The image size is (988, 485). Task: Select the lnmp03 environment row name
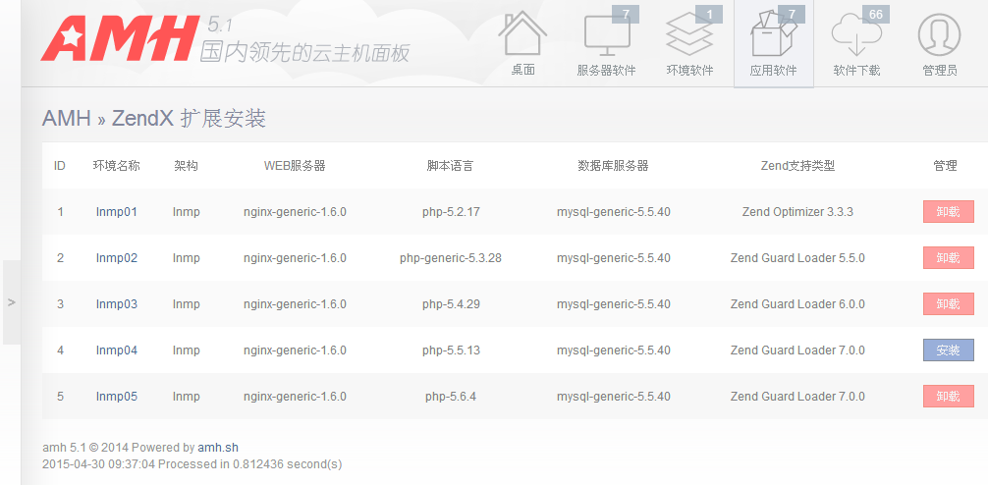tap(117, 304)
